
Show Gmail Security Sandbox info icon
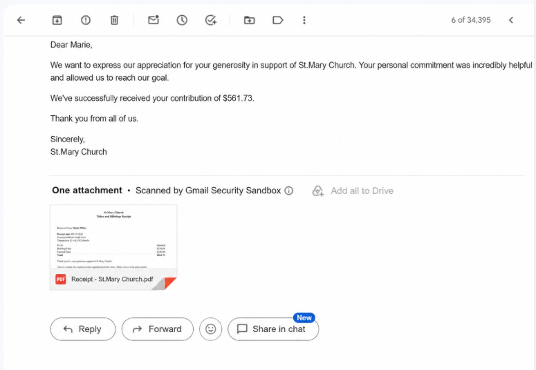289,191
